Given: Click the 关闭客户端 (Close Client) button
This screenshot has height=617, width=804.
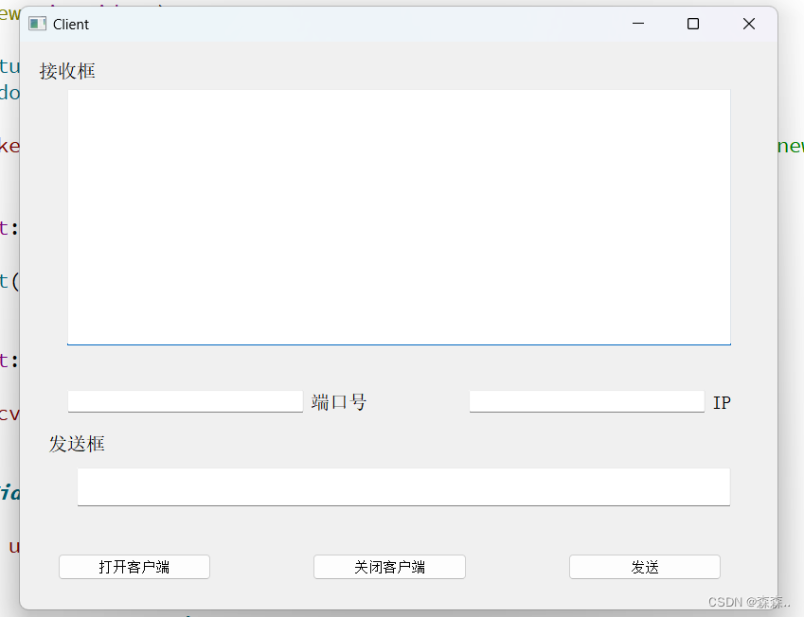Looking at the screenshot, I should pyautogui.click(x=389, y=566).
